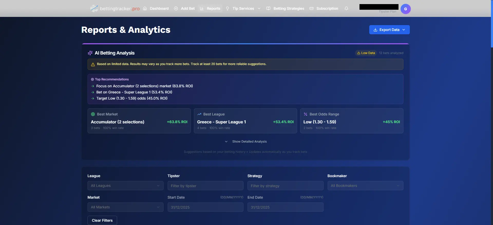Click the Start Date input field

coord(205,207)
